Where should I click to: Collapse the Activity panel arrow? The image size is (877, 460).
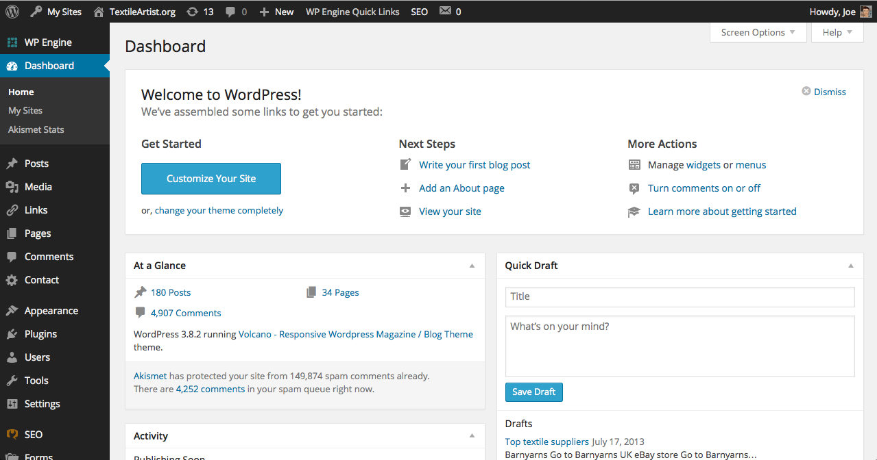[x=472, y=436]
